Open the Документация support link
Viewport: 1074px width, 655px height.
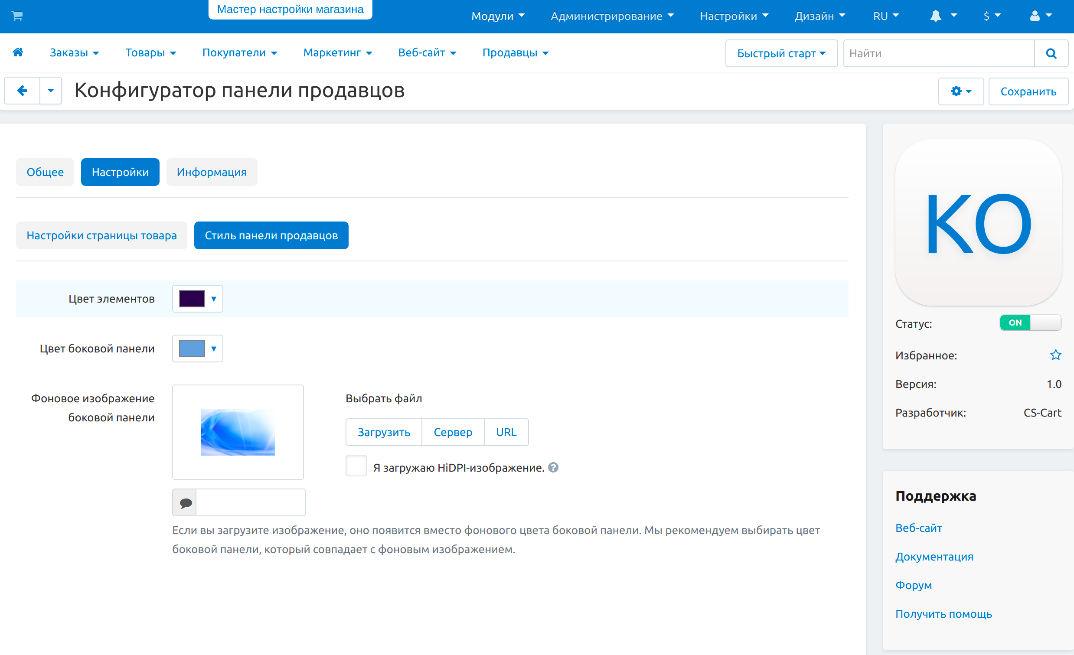(x=934, y=557)
